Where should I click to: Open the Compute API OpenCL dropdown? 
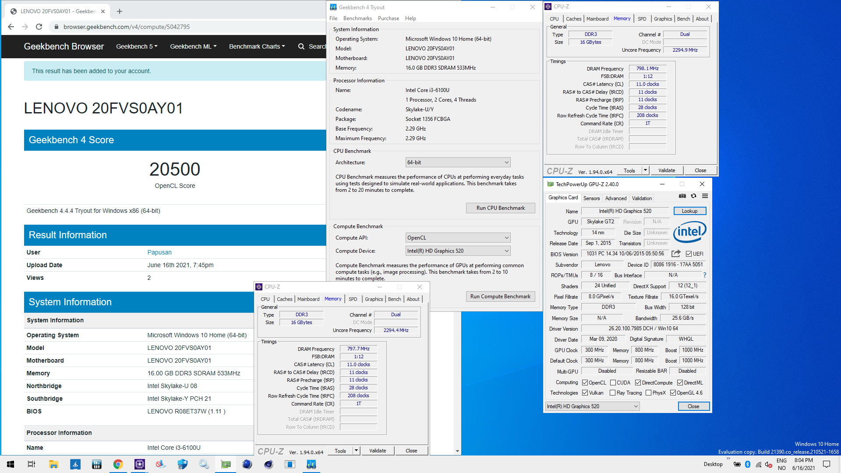coord(458,238)
